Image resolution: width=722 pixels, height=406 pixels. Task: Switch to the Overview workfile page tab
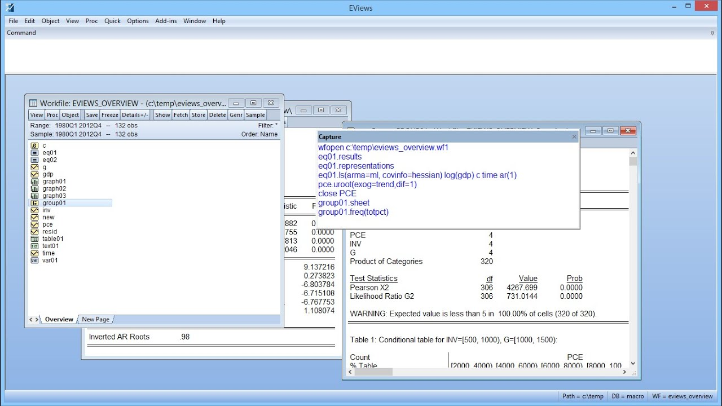59,319
